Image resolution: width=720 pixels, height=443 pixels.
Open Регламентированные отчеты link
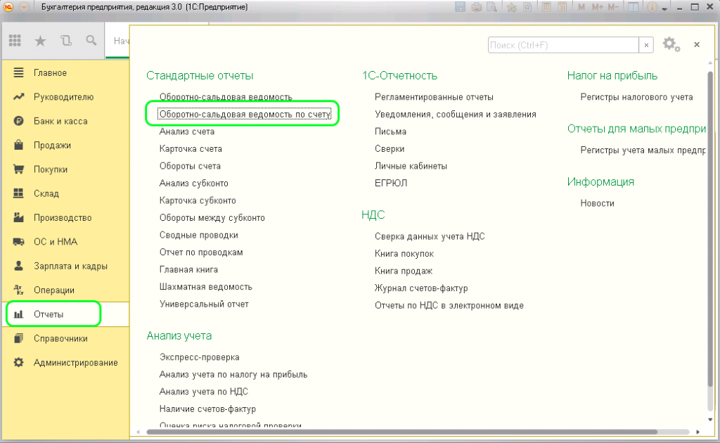[x=434, y=97]
